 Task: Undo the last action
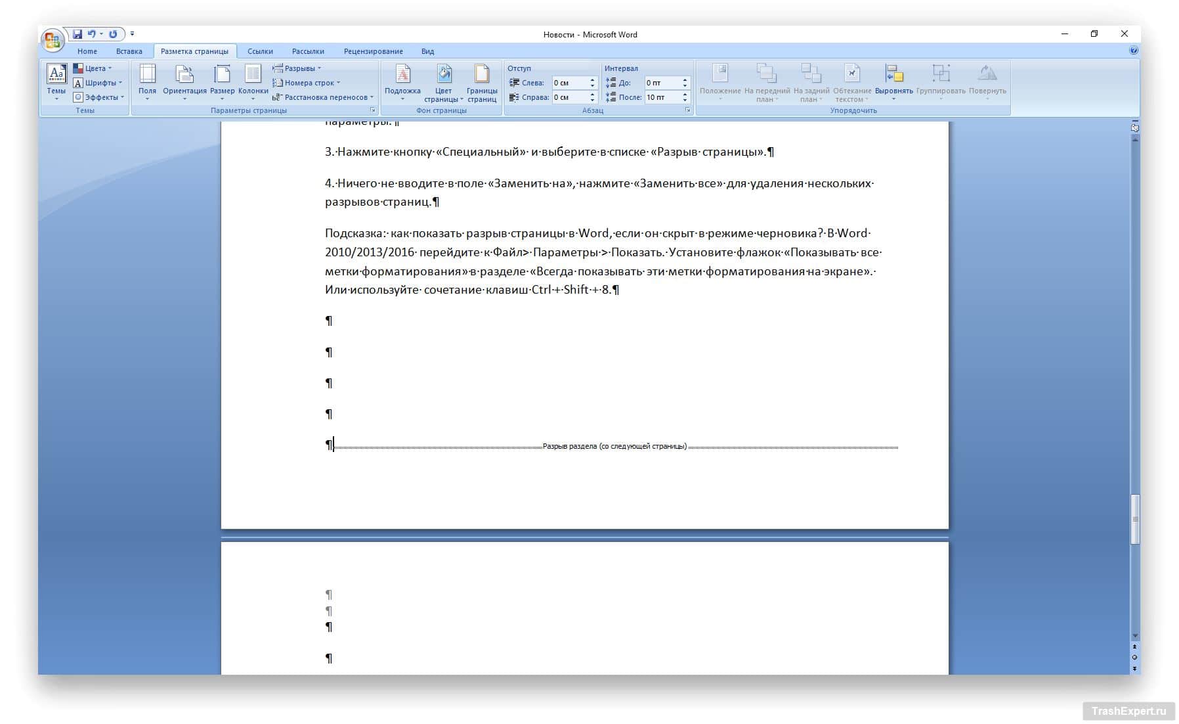[92, 34]
